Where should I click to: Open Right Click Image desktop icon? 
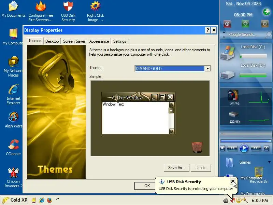coord(96,11)
